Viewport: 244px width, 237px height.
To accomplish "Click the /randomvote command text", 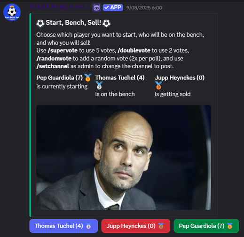I will point(54,58).
